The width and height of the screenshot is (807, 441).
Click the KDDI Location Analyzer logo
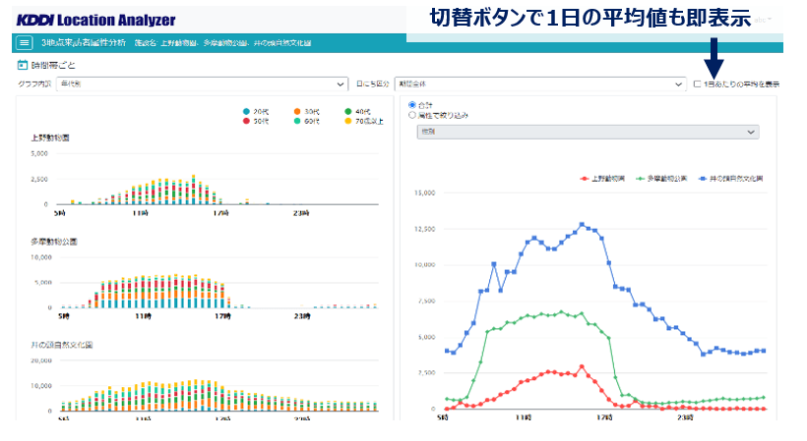click(96, 20)
